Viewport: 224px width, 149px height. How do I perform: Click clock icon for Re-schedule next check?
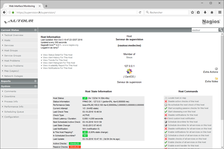pos(166,105)
